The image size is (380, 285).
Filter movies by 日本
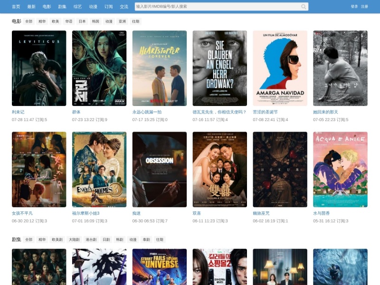(82, 21)
